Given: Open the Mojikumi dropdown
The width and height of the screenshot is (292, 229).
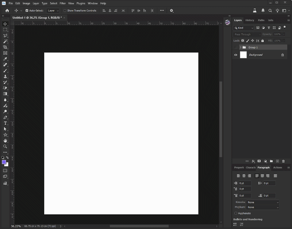Looking at the screenshot, I should (263, 207).
